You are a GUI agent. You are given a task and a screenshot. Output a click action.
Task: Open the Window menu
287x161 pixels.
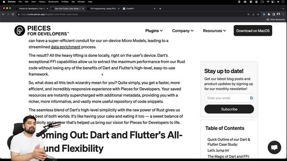pos(81,2)
